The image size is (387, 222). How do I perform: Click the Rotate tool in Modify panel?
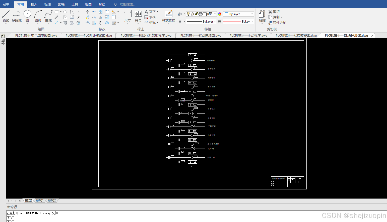coord(101,23)
